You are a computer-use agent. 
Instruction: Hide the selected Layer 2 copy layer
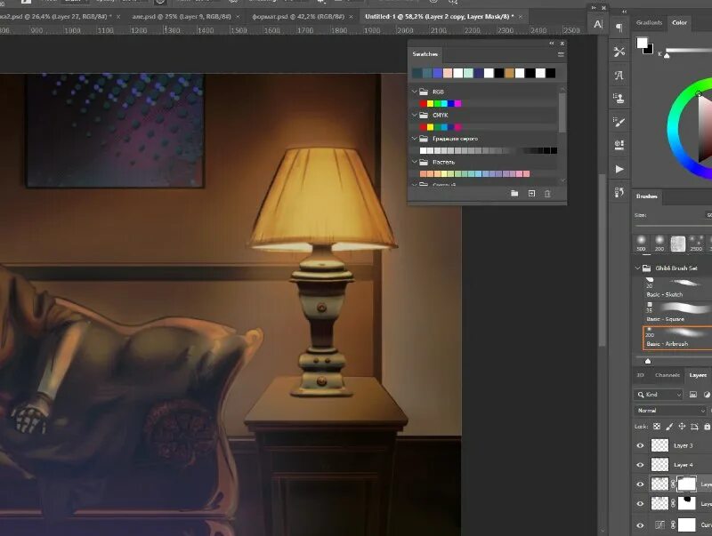click(640, 484)
